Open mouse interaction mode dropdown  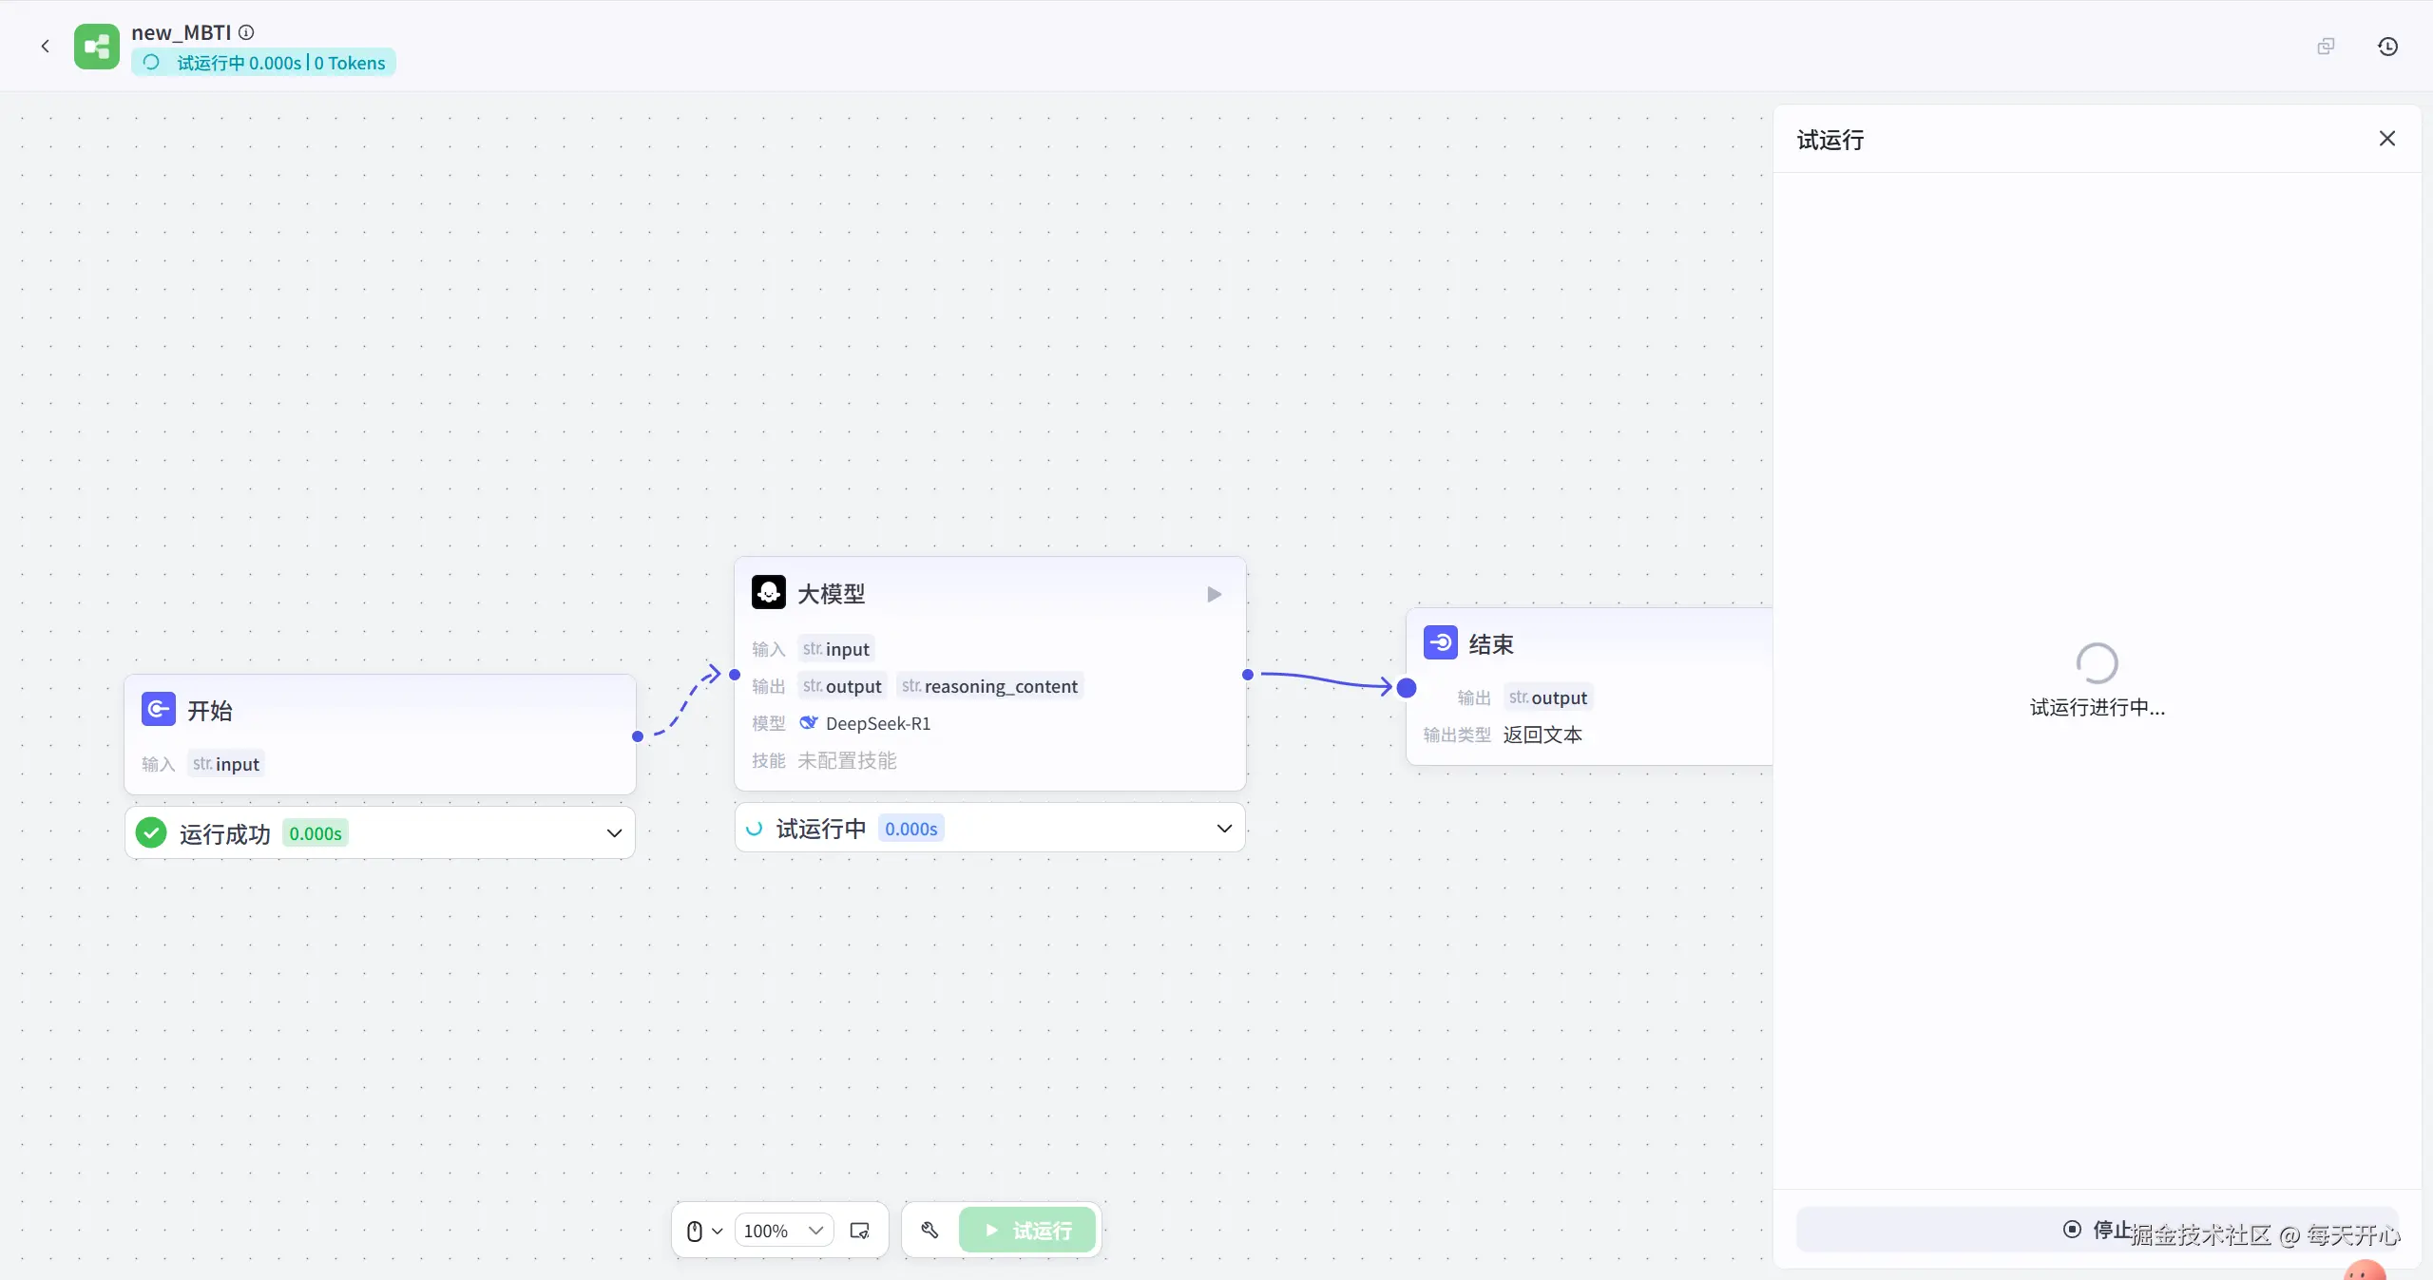click(x=704, y=1230)
